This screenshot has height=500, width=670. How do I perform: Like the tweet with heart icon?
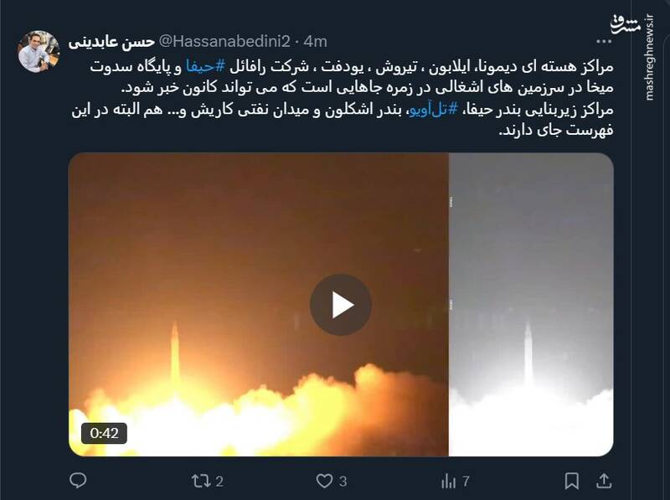(x=324, y=482)
